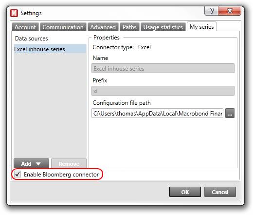
Task: Go to the Paths tab
Action: [129, 27]
